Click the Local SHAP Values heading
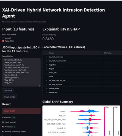 pyautogui.click(x=64, y=47)
